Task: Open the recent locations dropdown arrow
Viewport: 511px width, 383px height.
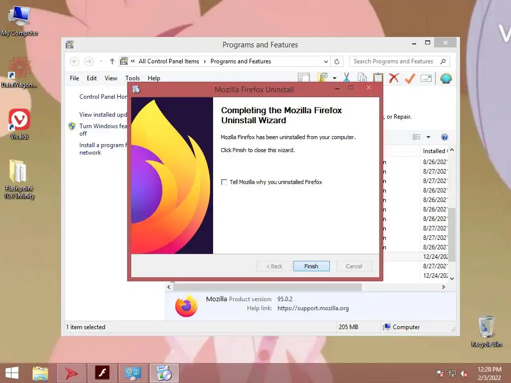Action: (101, 61)
